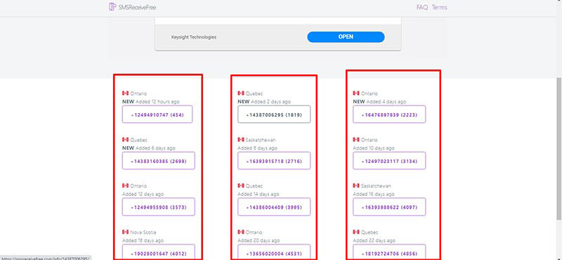Select number +14387006295 (1819)
562x260 pixels.
pyautogui.click(x=274, y=115)
